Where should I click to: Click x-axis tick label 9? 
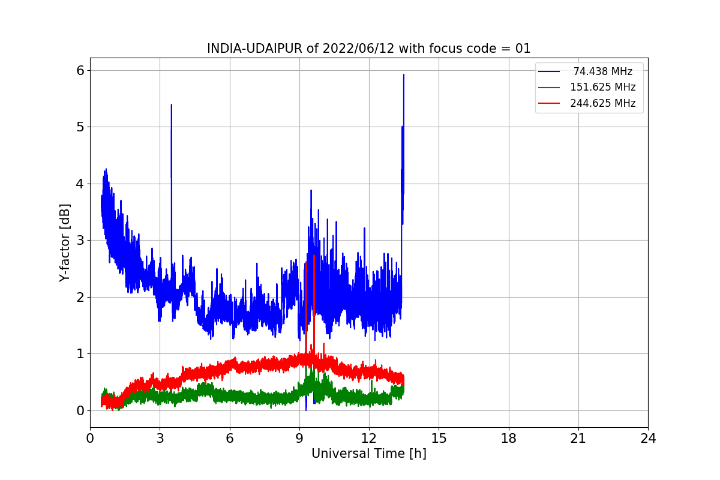(x=299, y=439)
